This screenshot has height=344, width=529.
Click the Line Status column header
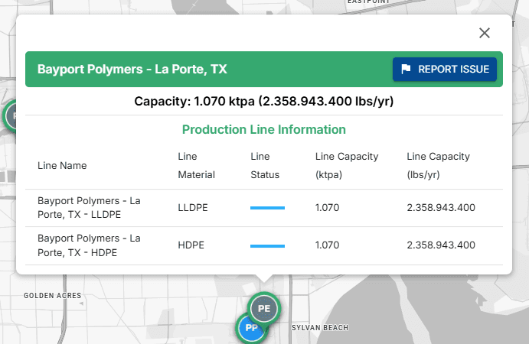pyautogui.click(x=265, y=165)
